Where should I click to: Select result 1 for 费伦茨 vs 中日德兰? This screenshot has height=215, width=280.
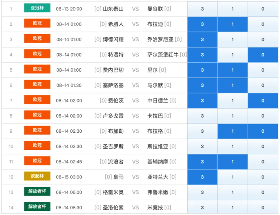click(232, 101)
